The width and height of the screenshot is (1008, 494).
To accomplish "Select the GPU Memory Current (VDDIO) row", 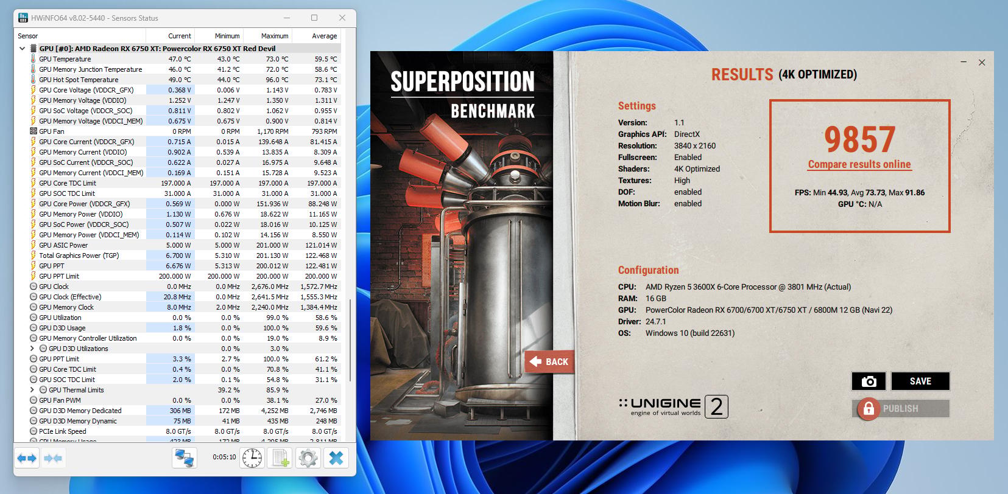I will tap(178, 152).
